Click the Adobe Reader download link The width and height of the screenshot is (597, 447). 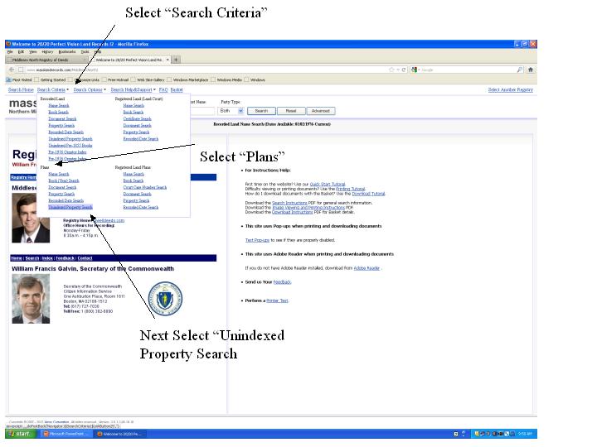(366, 268)
